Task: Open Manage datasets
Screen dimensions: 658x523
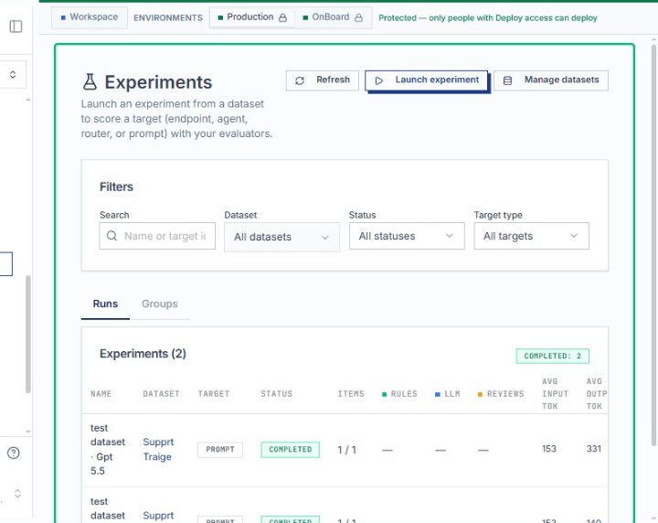Action: point(551,80)
